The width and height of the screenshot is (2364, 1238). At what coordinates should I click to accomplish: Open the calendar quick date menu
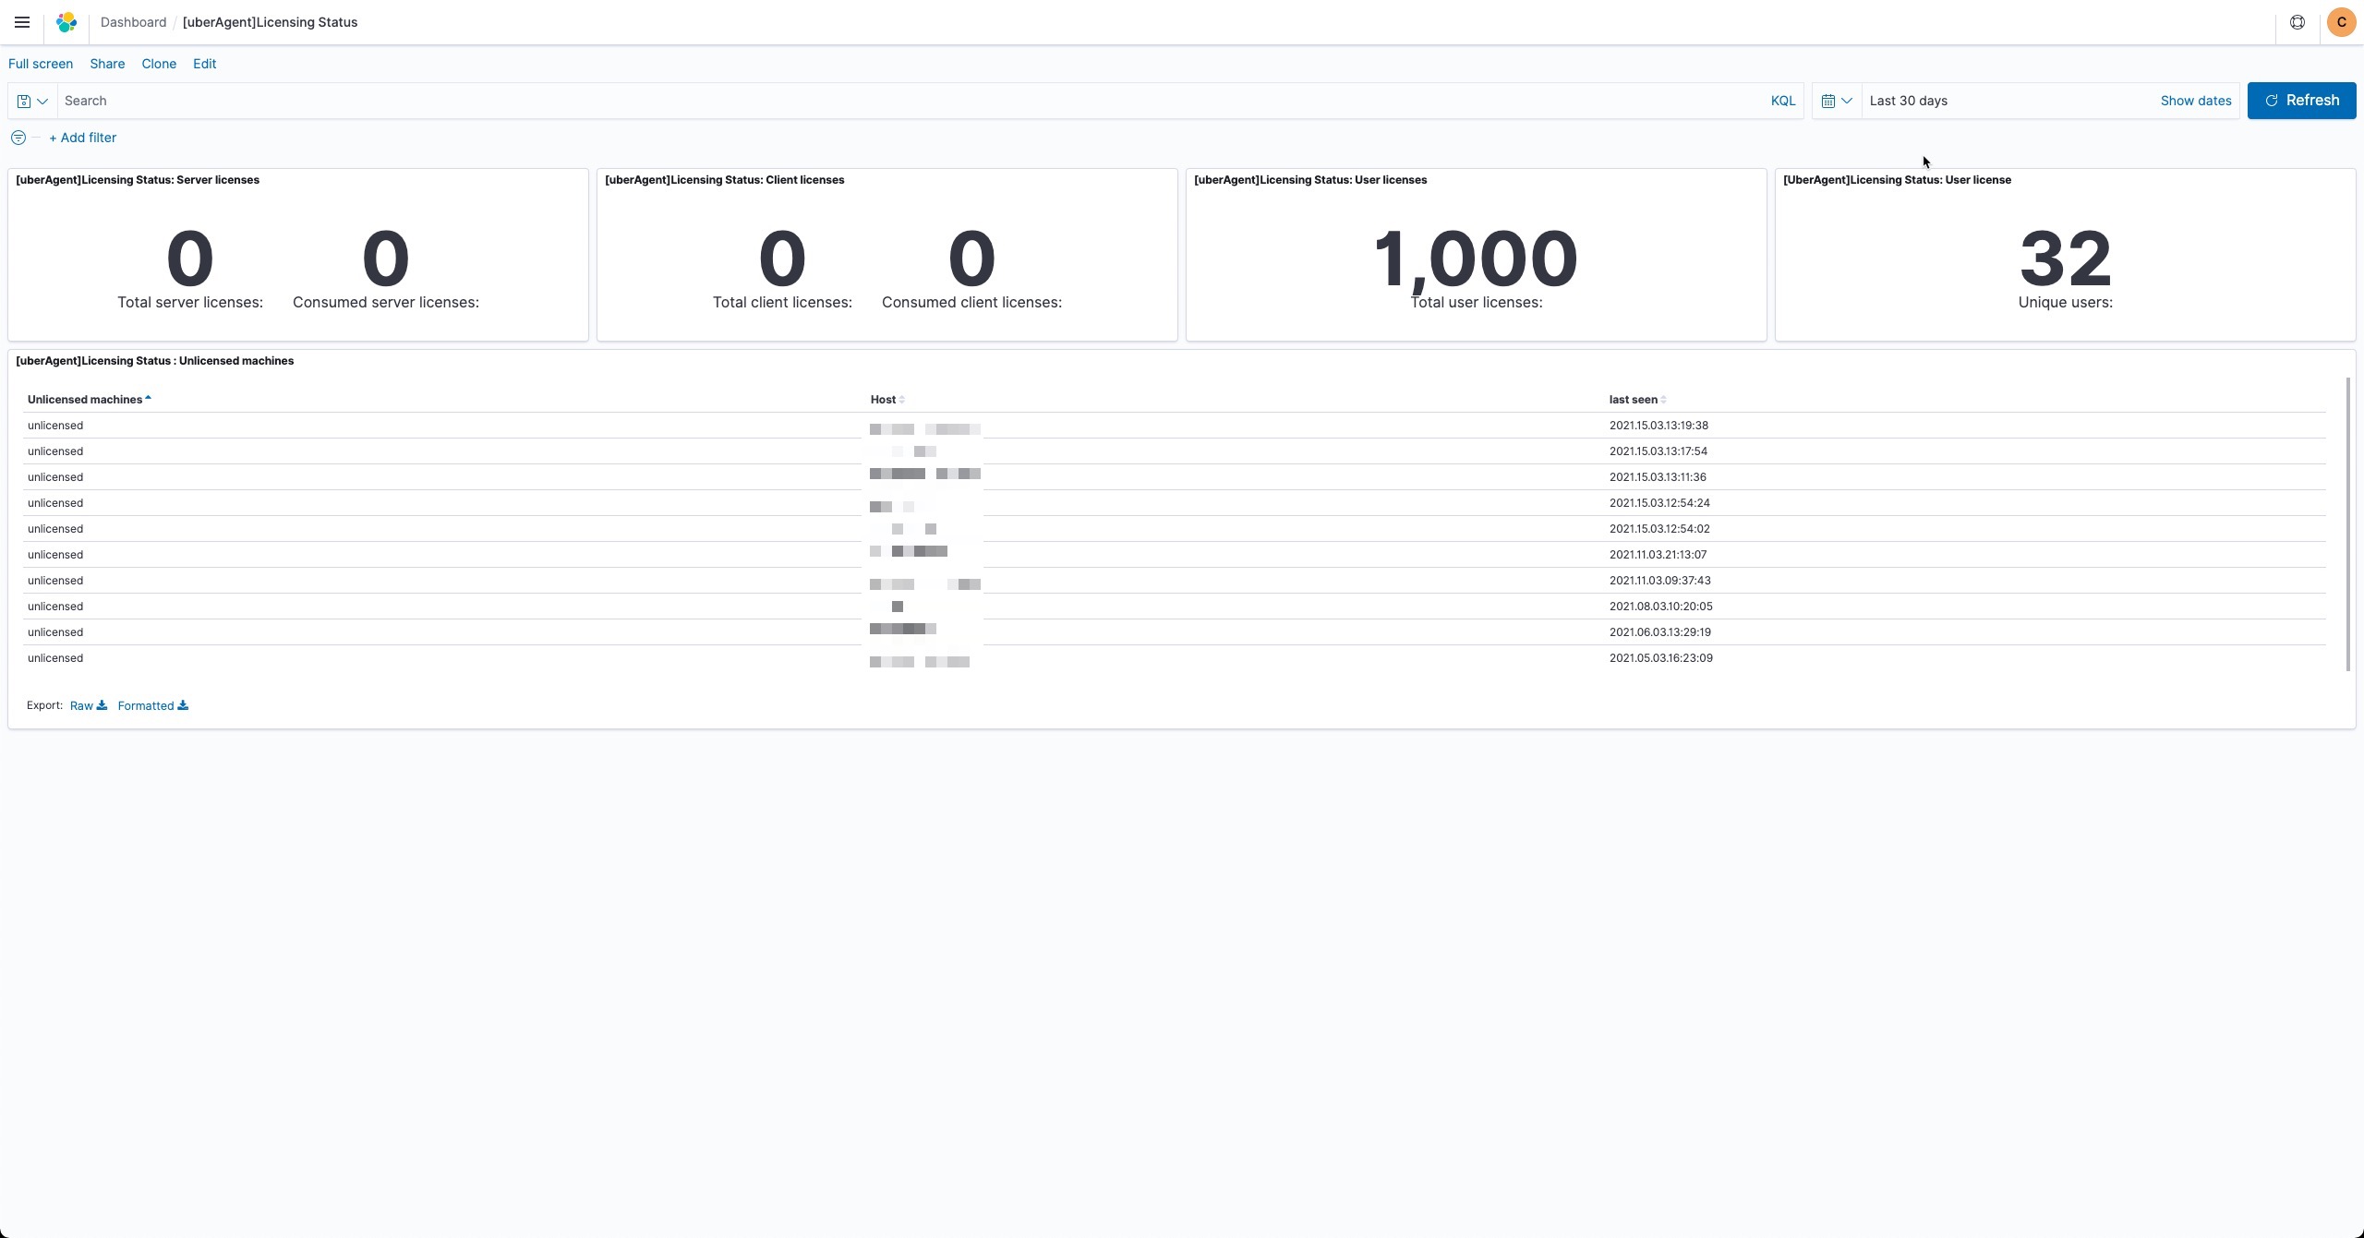click(1836, 101)
